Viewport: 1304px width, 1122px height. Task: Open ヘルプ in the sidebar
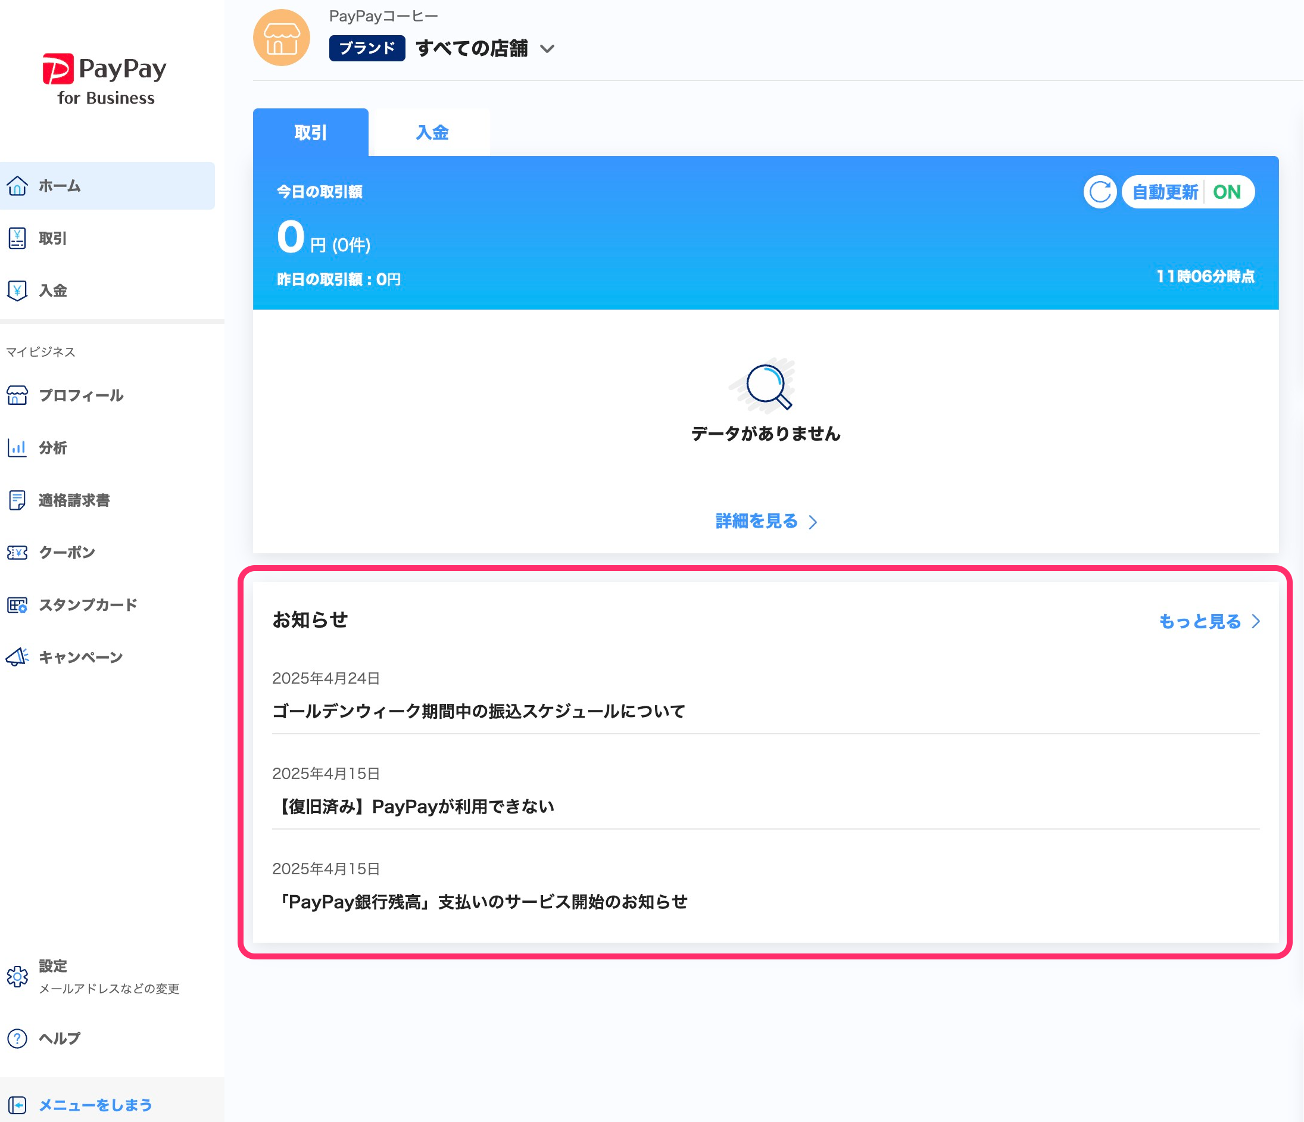[x=108, y=1038]
